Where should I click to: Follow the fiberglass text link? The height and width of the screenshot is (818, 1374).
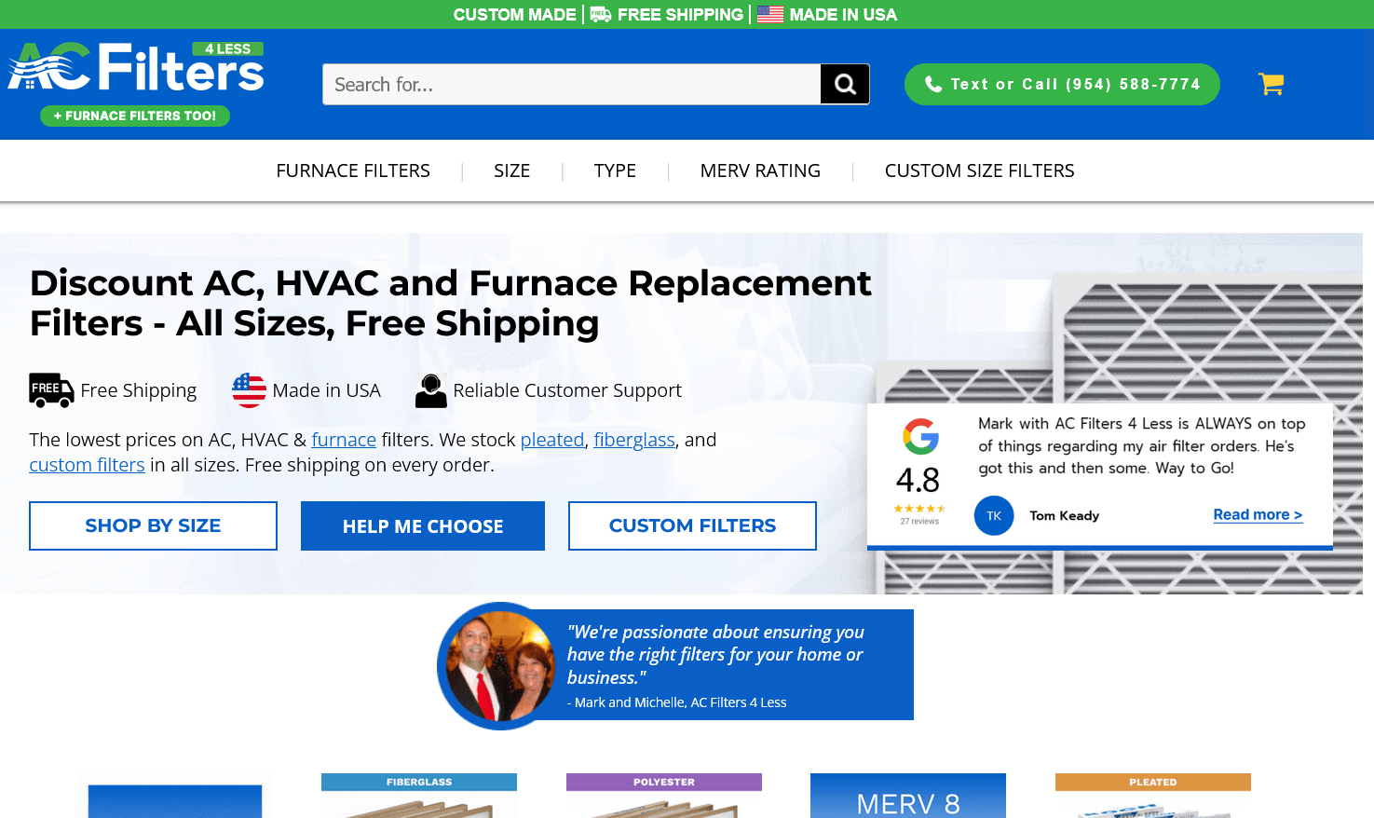(x=634, y=440)
